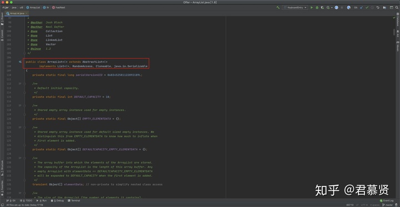
Task: Open the Structure tool window
Action: pyautogui.click(x=2, y=168)
